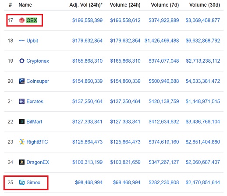The width and height of the screenshot is (227, 196).
Task: Open Coinsuper 30d volume $4,633,381,472 link
Action: click(x=203, y=81)
